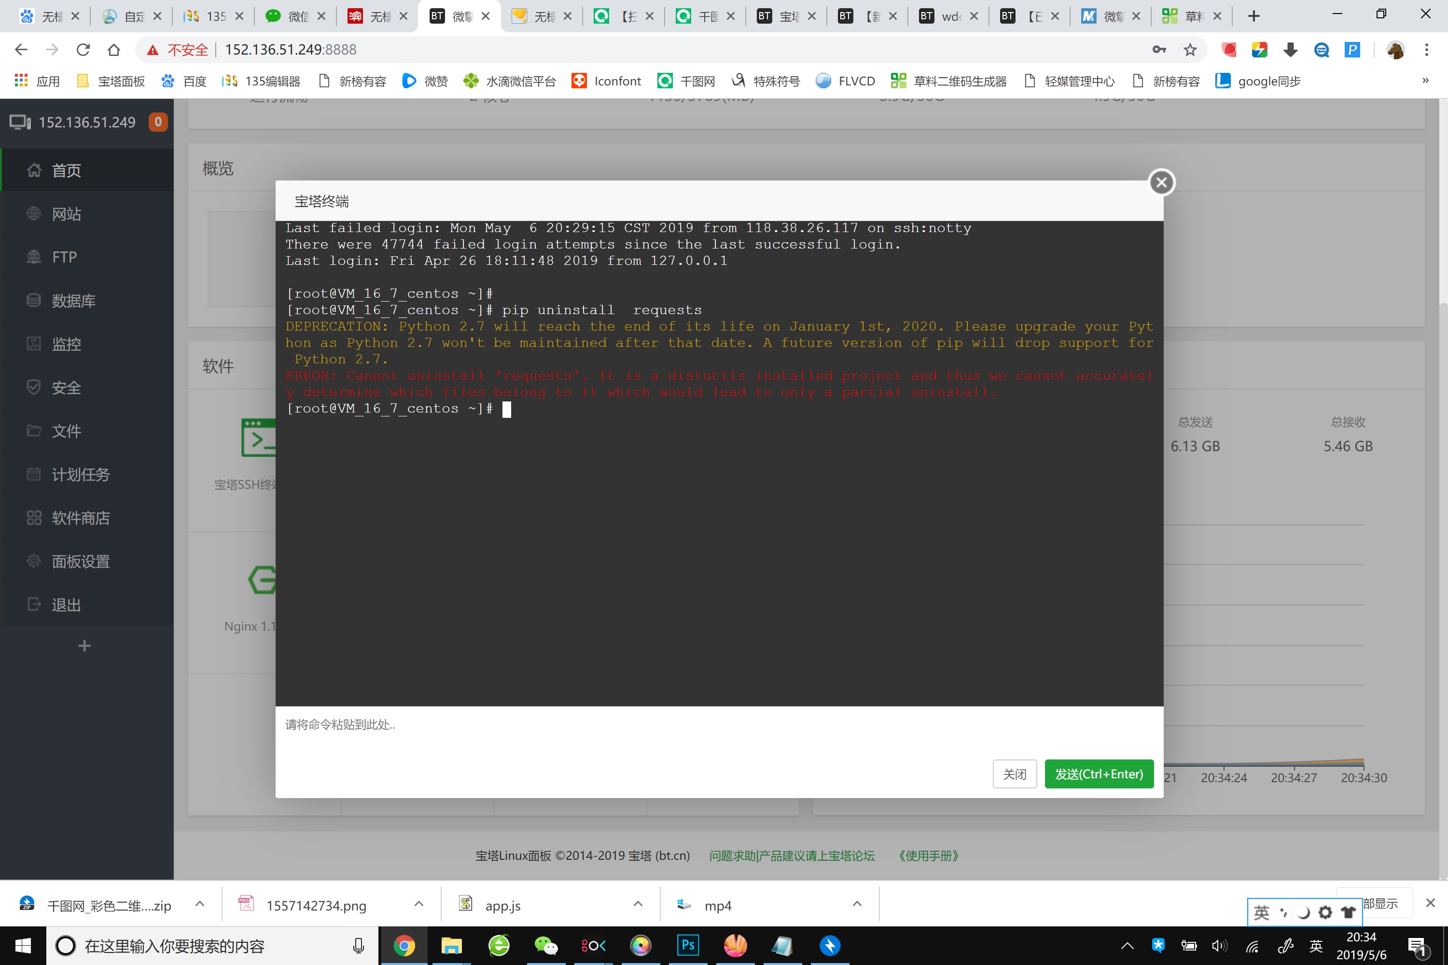Open the 135编辑器 bookmark
1448x965 pixels.
[261, 81]
